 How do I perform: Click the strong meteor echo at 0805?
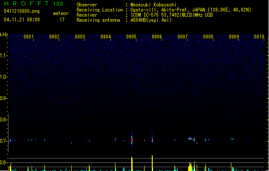click(x=132, y=139)
